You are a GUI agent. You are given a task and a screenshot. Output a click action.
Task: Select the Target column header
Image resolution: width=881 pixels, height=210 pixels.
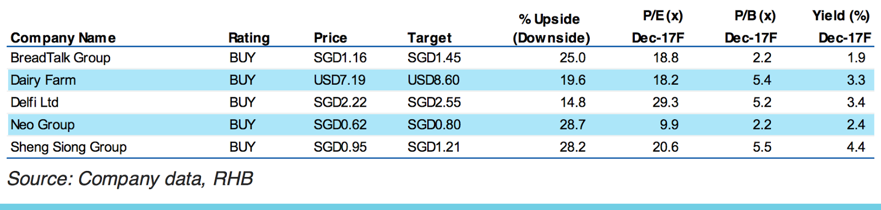[429, 38]
